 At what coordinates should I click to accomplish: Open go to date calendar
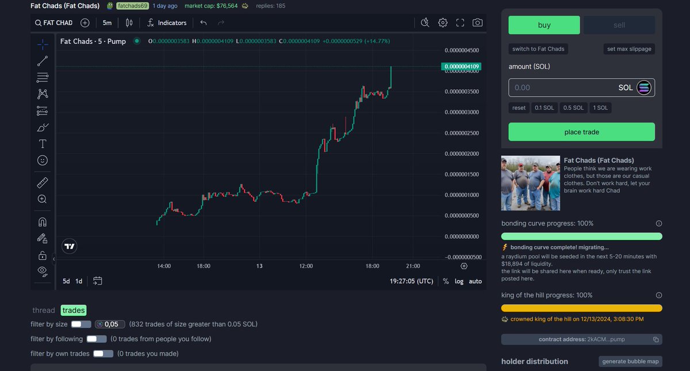[x=97, y=281]
